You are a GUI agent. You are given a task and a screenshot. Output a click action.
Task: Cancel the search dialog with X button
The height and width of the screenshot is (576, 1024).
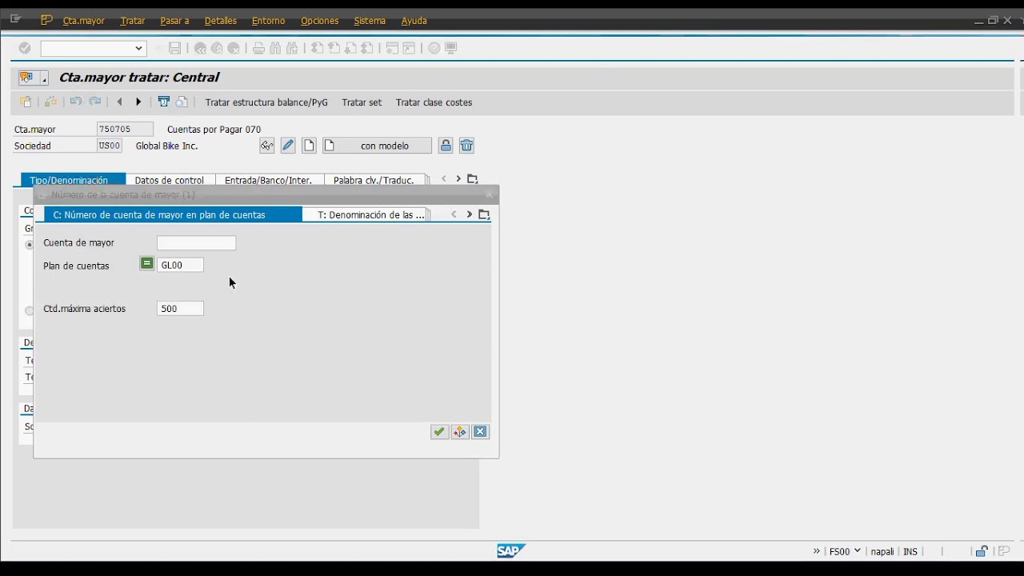[x=481, y=431]
